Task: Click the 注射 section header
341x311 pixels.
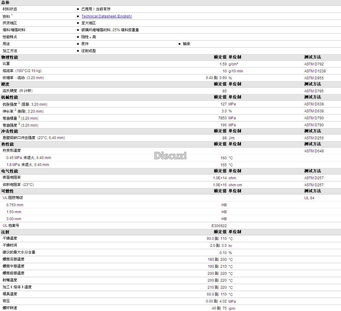Action: (x=5, y=232)
